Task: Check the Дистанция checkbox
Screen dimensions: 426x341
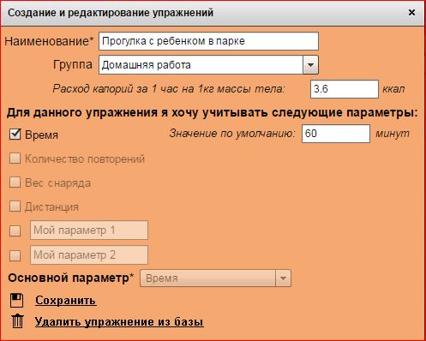Action: click(15, 206)
